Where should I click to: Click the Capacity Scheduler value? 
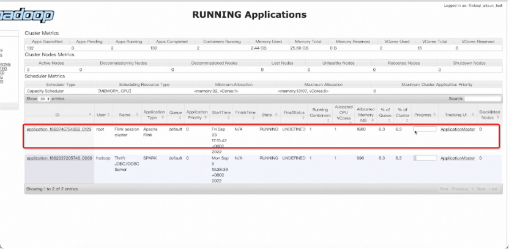coord(45,92)
